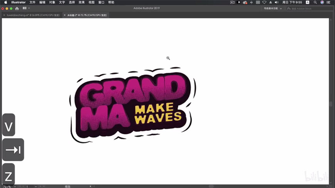Open the arrange documents layout switcher
Screen dimensions: 335x188
click(25, 8)
